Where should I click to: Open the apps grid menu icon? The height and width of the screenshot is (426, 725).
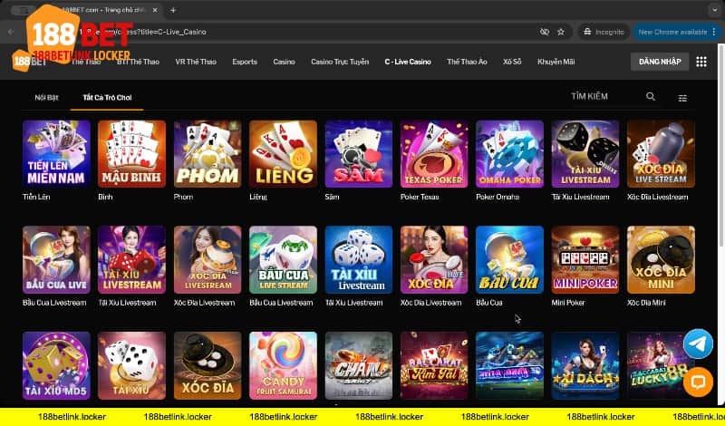click(701, 62)
